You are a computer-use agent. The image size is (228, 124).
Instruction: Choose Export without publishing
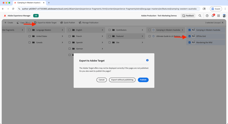pos(122,80)
